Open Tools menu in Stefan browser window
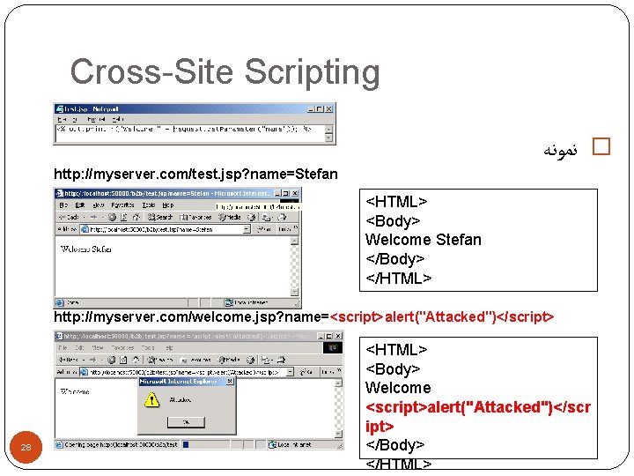Viewport: 634px width, 476px height. (x=149, y=205)
